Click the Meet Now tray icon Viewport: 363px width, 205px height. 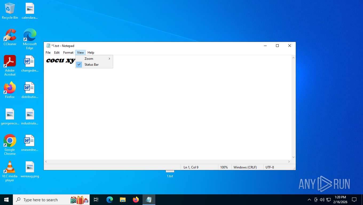click(x=316, y=200)
